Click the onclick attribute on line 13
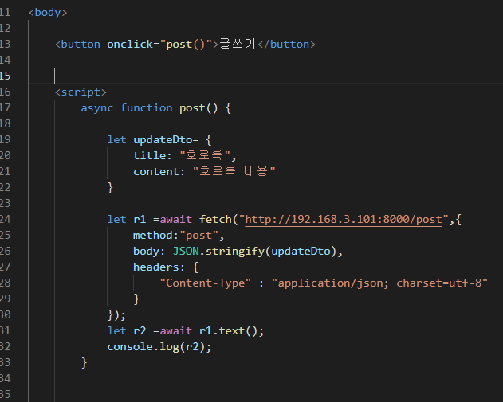 130,45
